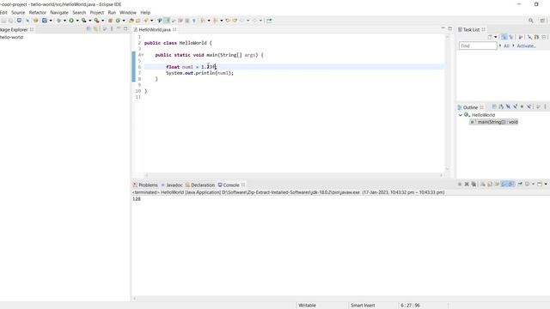Open the Help menu
Screen dimensions: 550x309
(x=145, y=13)
